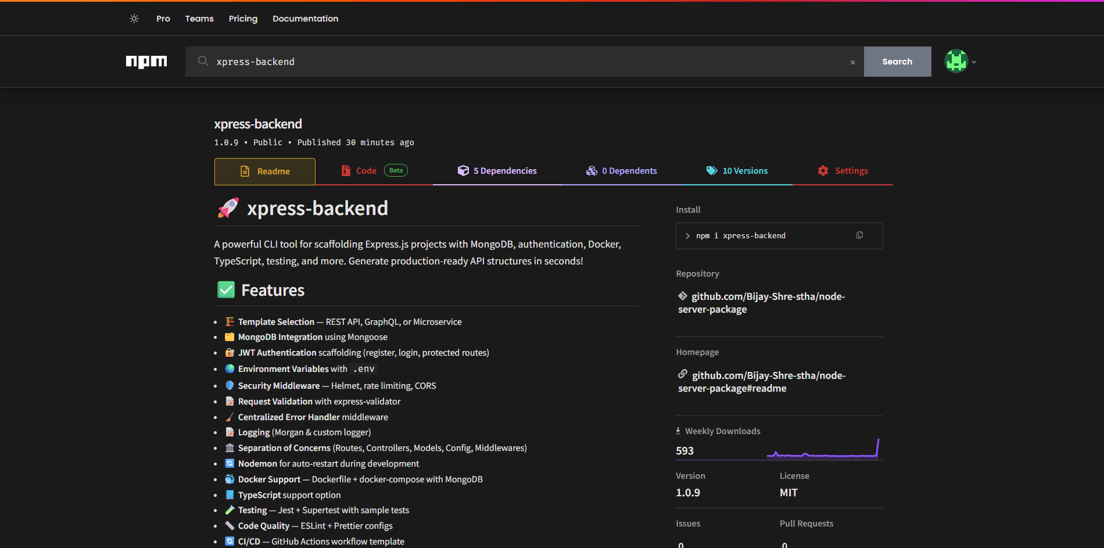This screenshot has height=548, width=1104.
Task: Click the rocket emoji in readme title
Action: [228, 208]
